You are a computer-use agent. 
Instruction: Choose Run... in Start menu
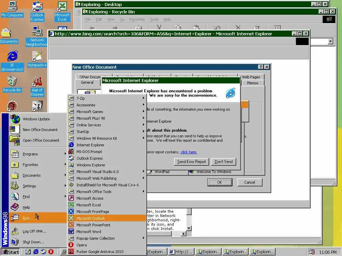pyautogui.click(x=38, y=218)
